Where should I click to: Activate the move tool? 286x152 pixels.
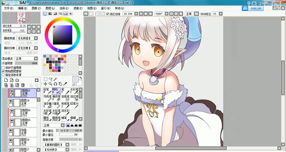[x=46, y=84]
